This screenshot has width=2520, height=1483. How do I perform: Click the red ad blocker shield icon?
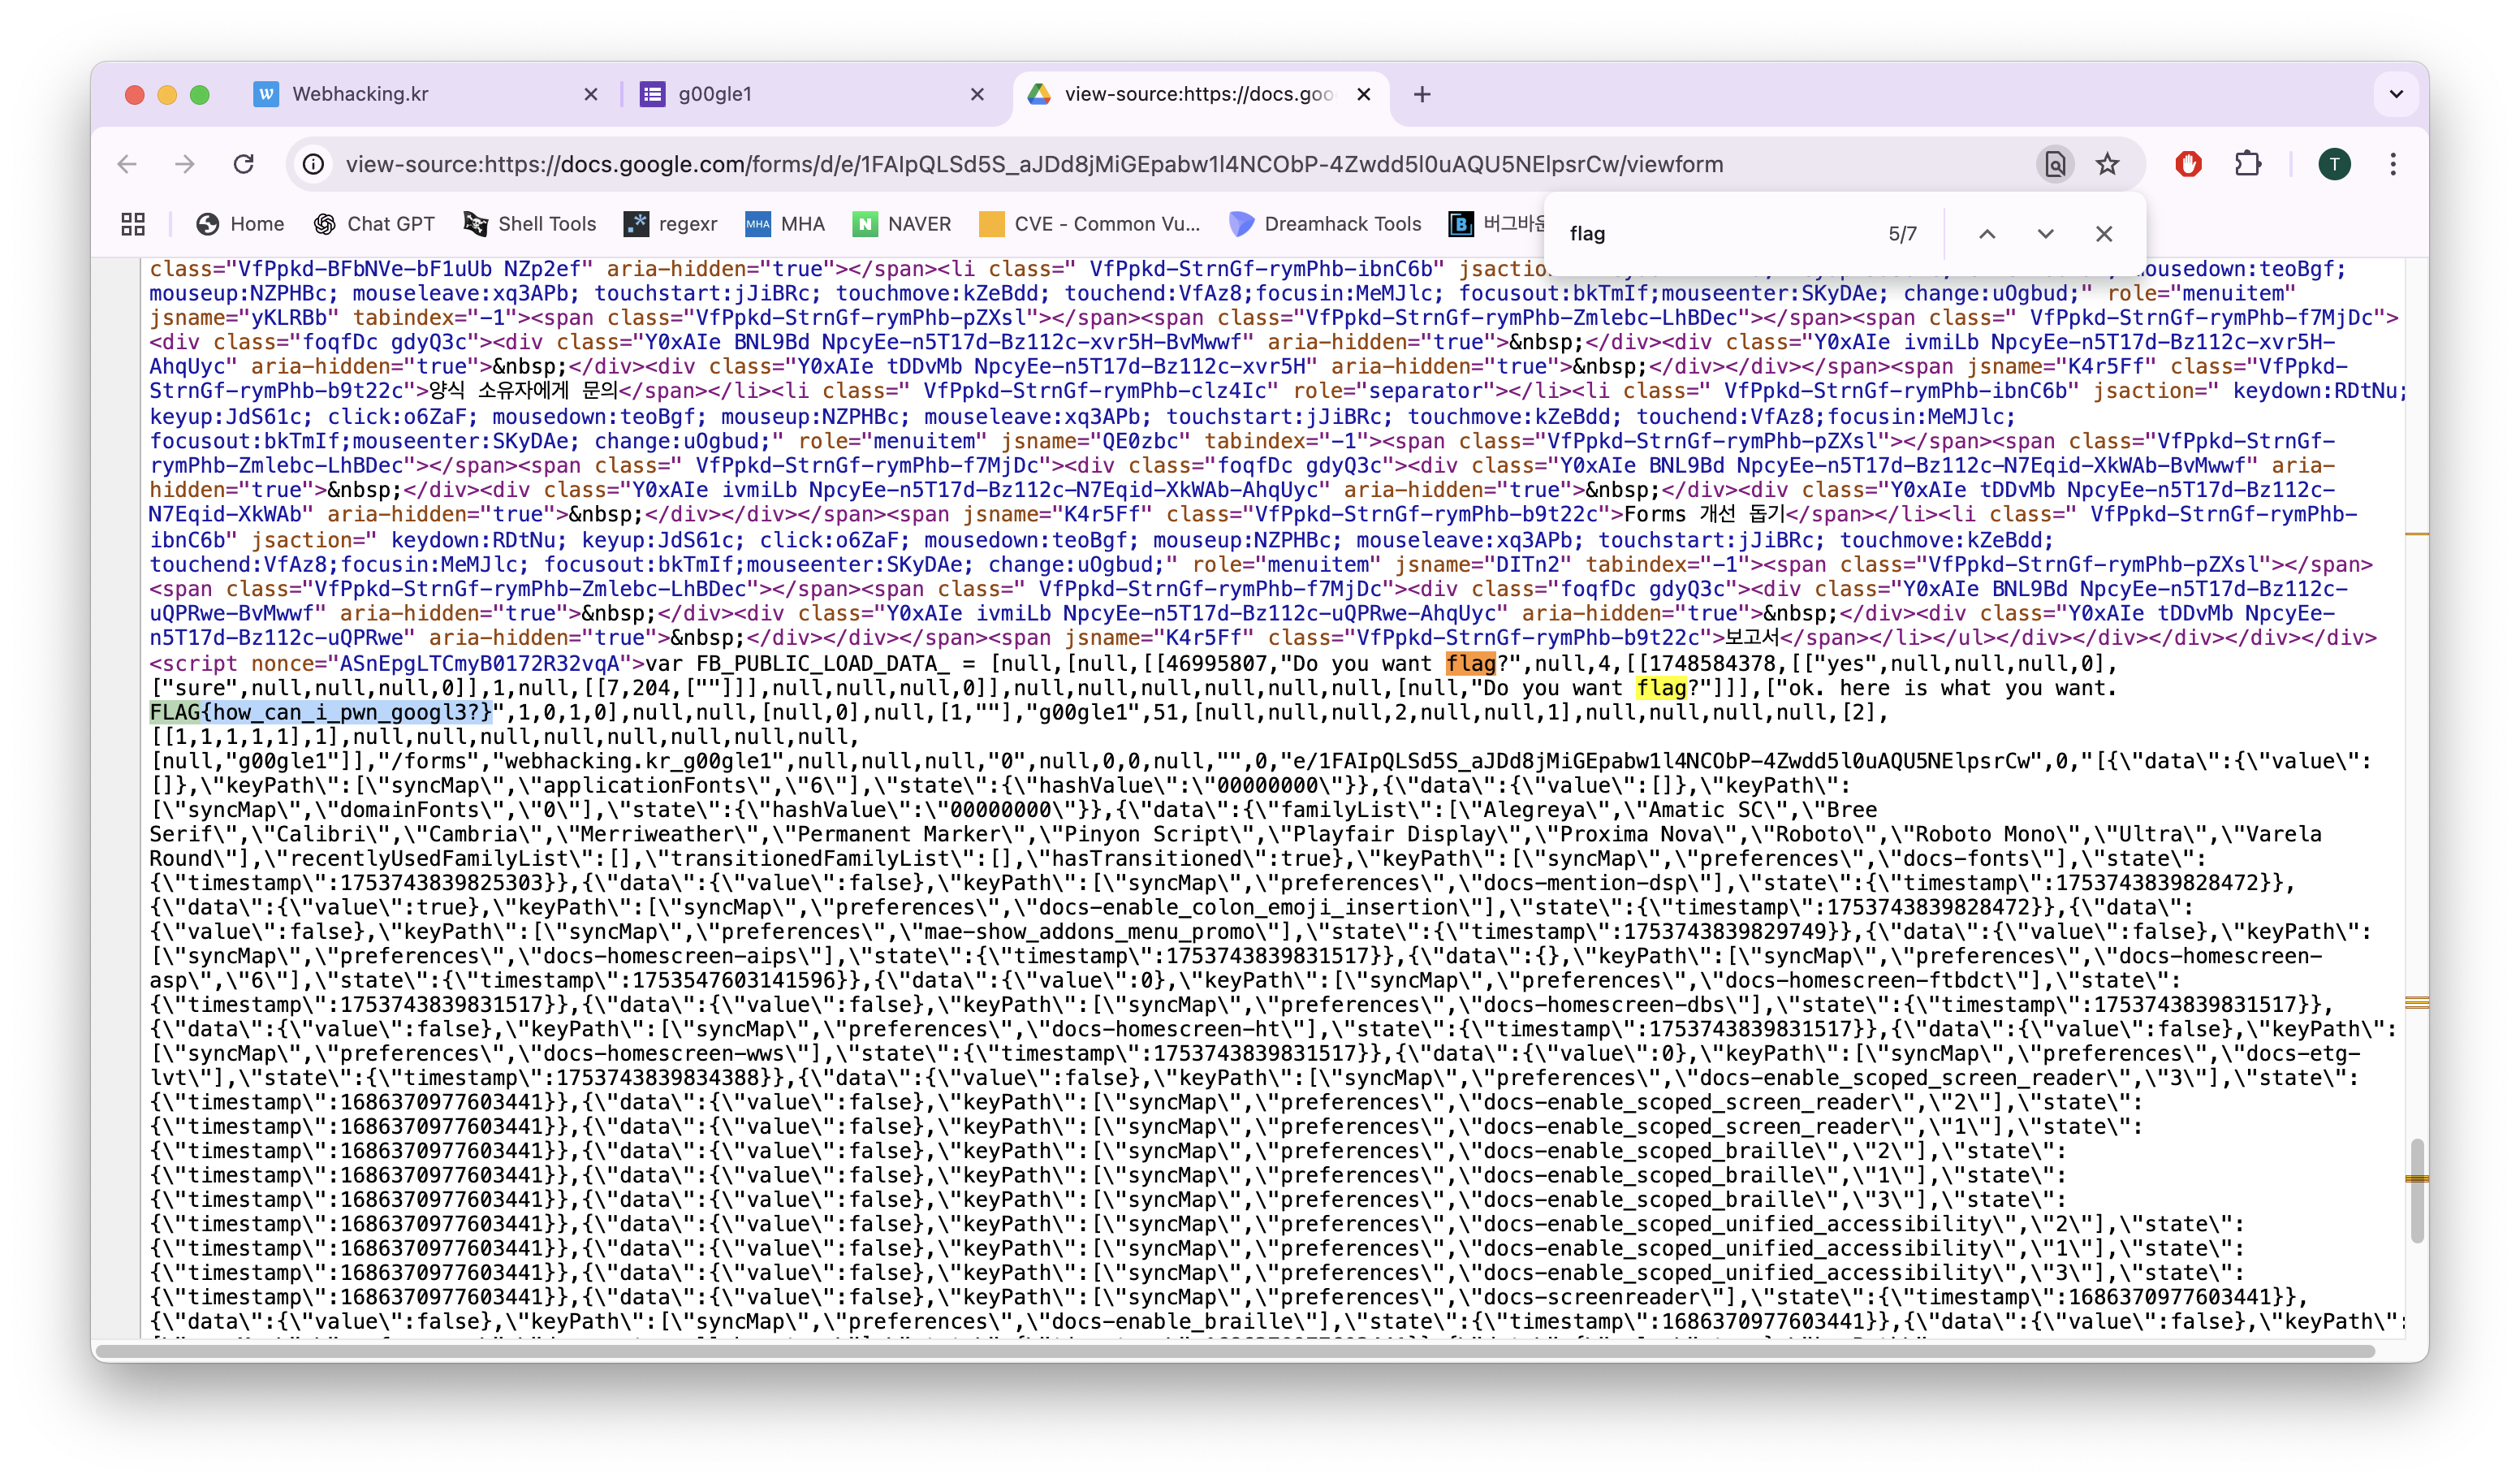coord(2188,164)
